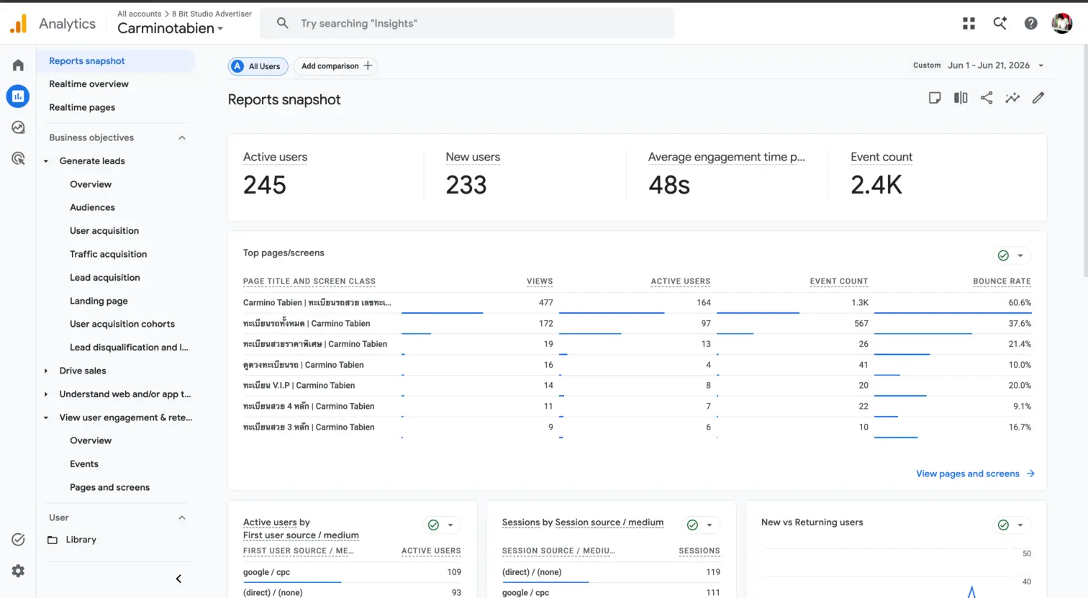
Task: Click the magnifier search icon
Action: coord(283,23)
